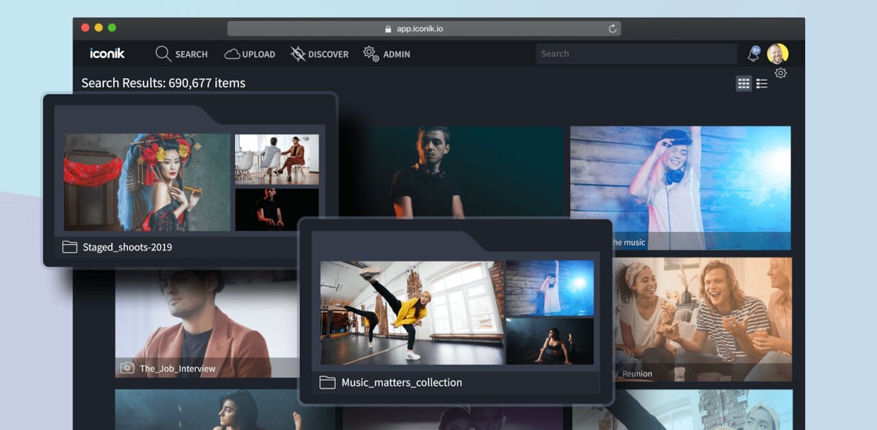877x430 pixels.
Task: Click the folder icon beside Staged_shoots-2019
Action: [x=70, y=247]
